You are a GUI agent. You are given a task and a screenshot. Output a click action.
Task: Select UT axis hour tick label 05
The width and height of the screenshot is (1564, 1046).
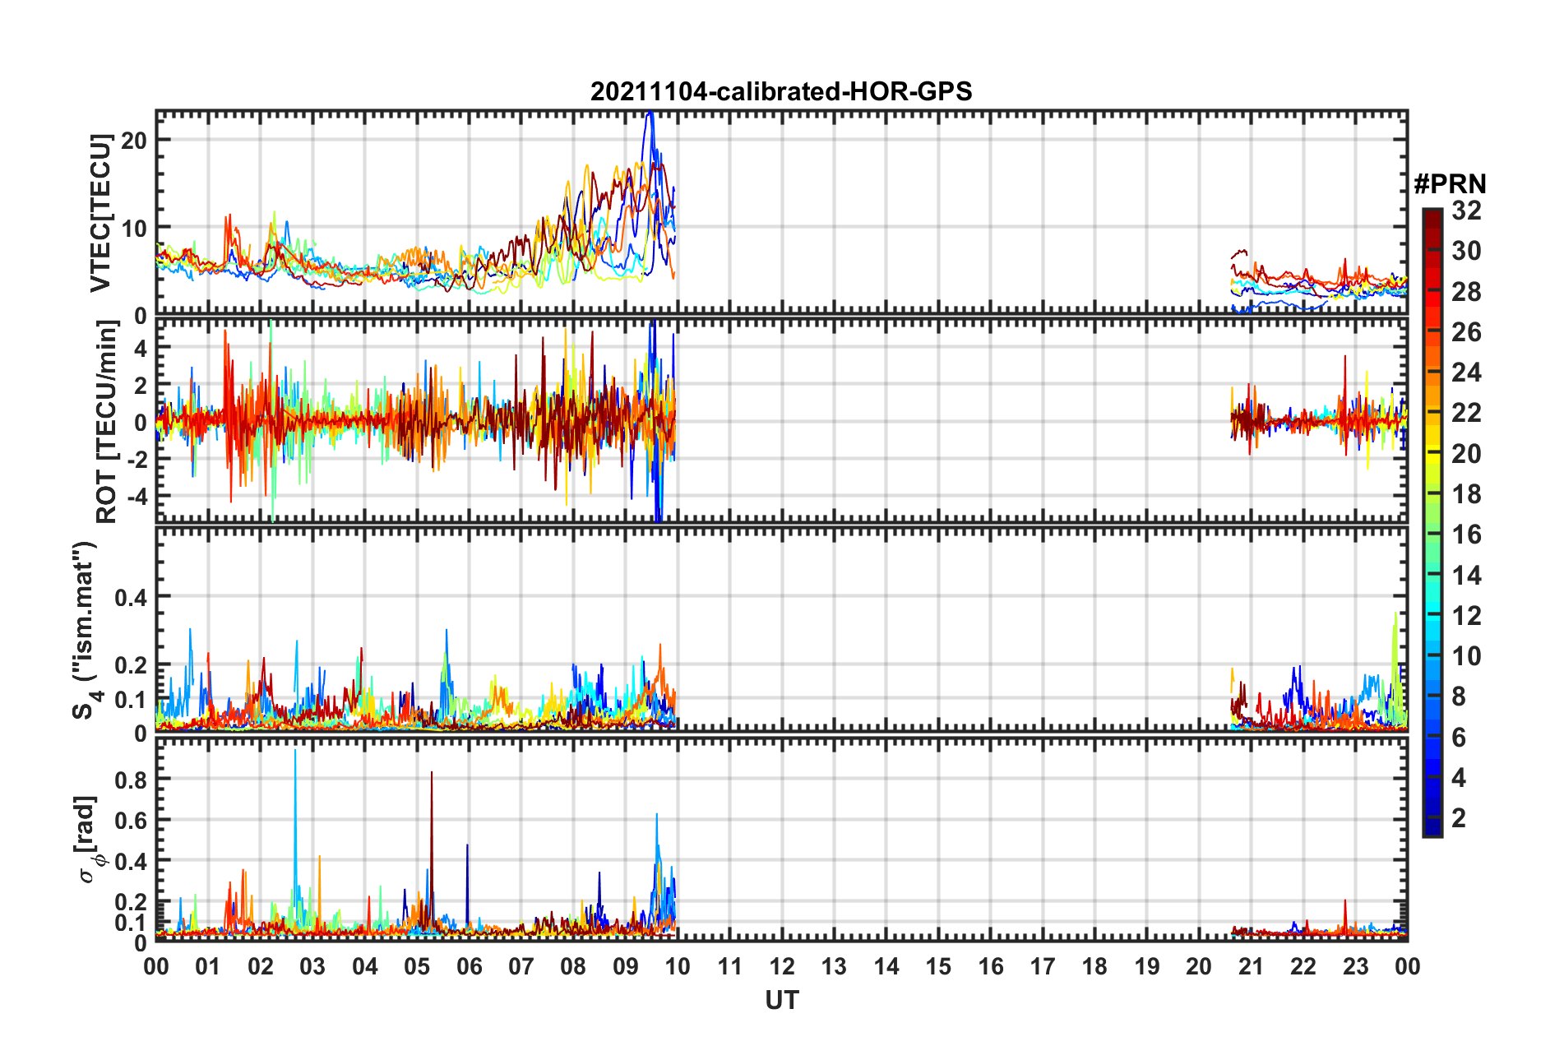tap(417, 966)
